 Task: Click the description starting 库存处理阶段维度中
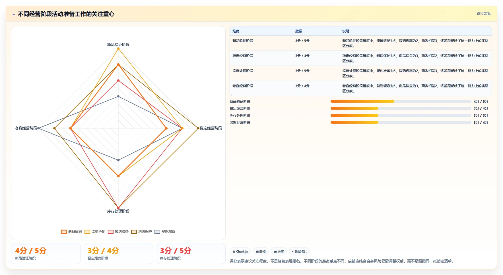415,74
